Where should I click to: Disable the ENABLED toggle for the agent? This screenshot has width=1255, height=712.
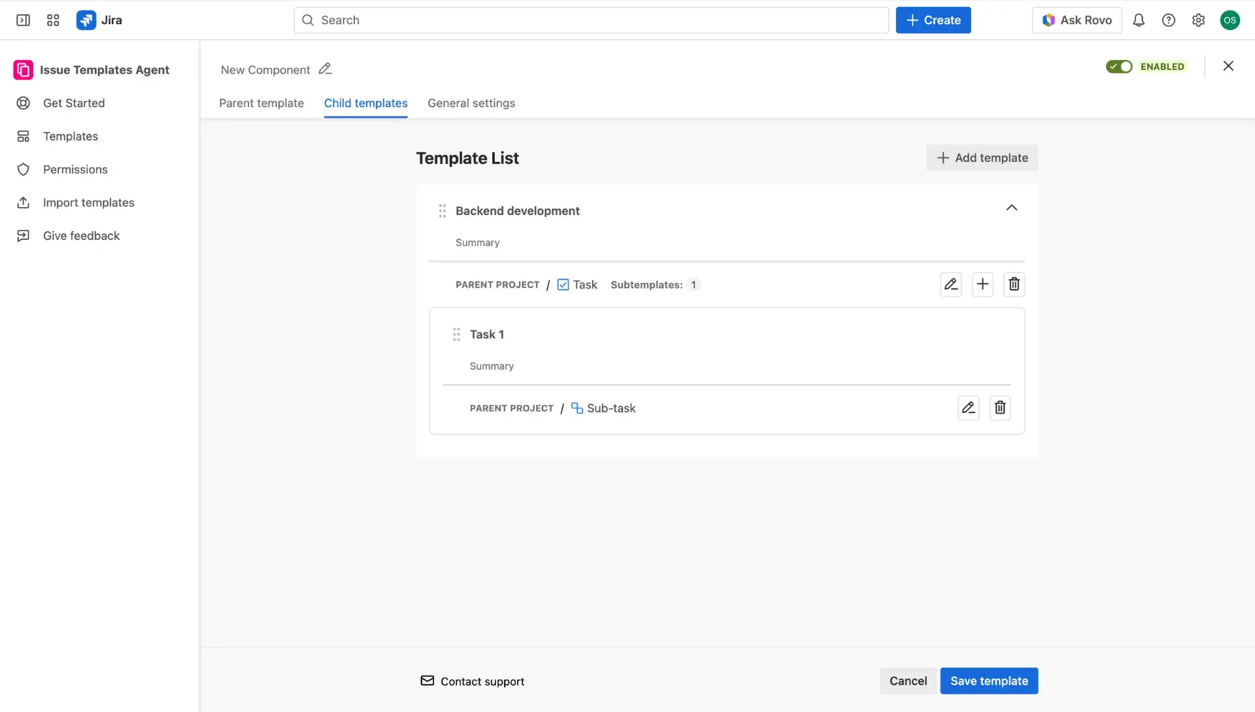[1119, 66]
